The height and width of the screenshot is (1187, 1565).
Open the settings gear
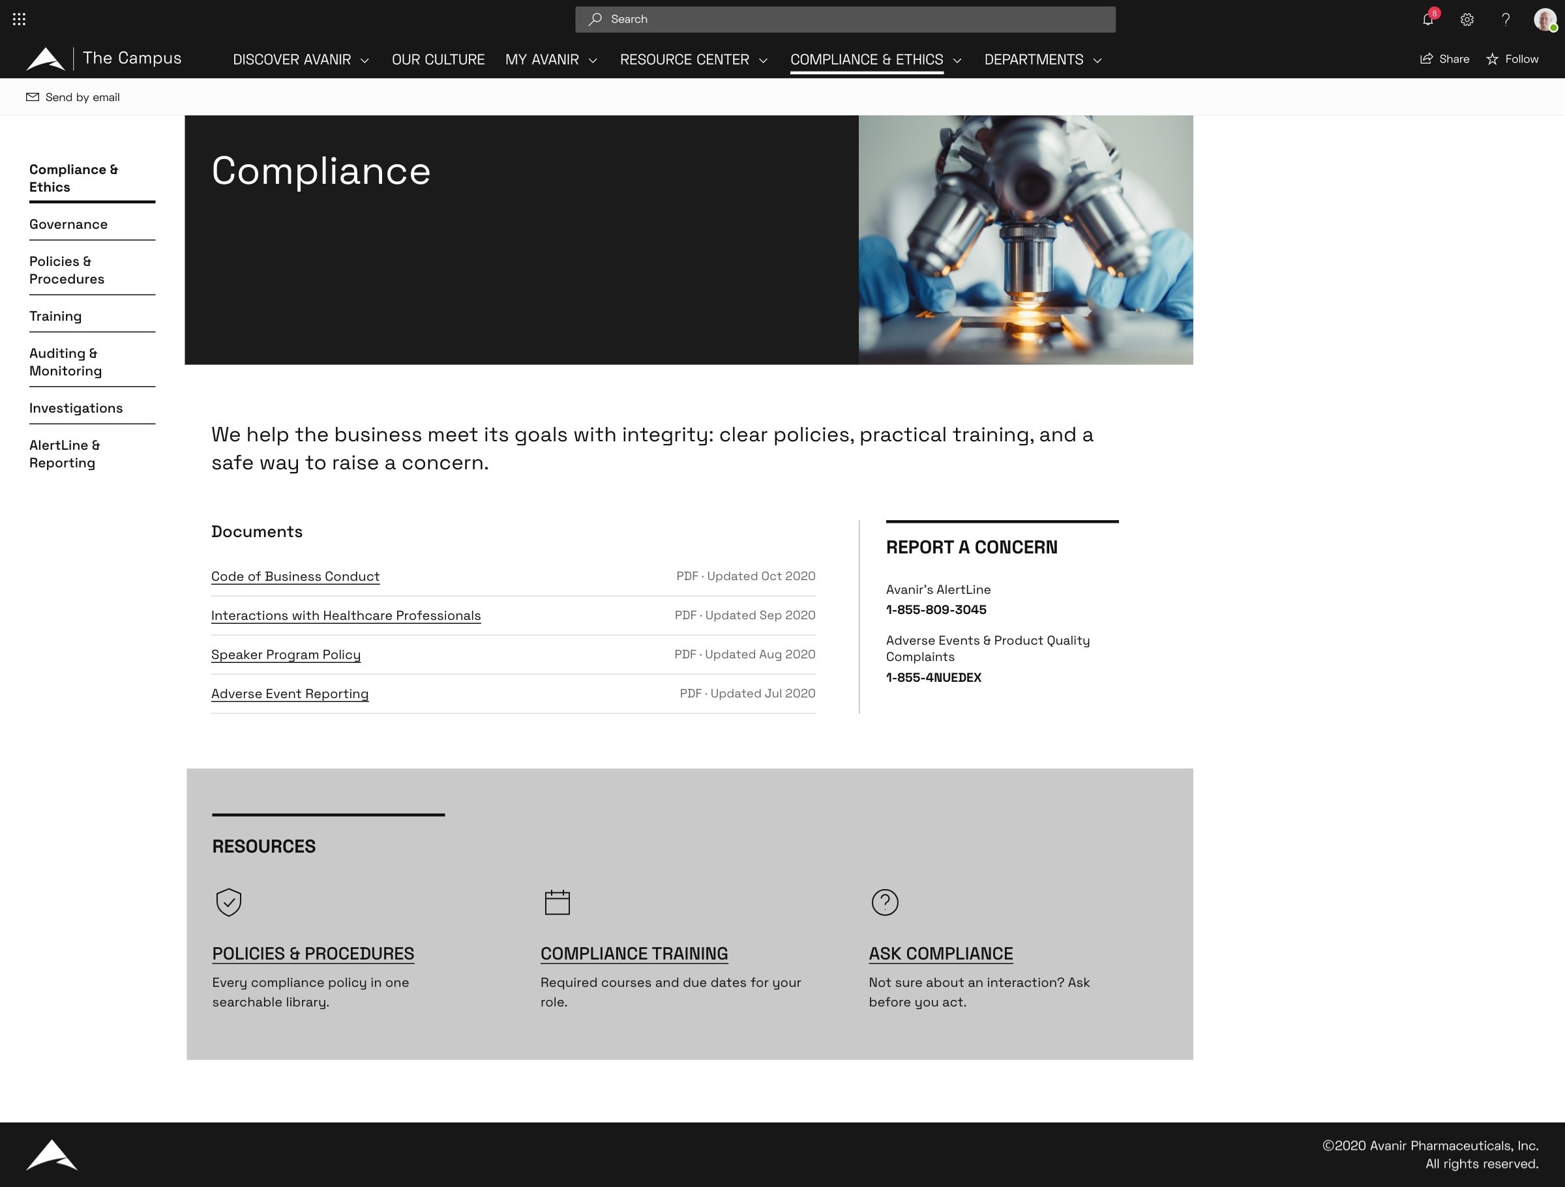(x=1467, y=20)
